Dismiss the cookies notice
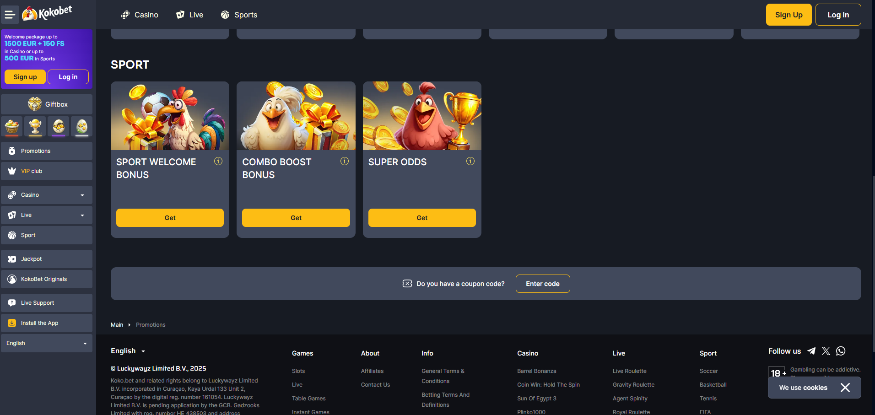The image size is (875, 415). coord(845,388)
